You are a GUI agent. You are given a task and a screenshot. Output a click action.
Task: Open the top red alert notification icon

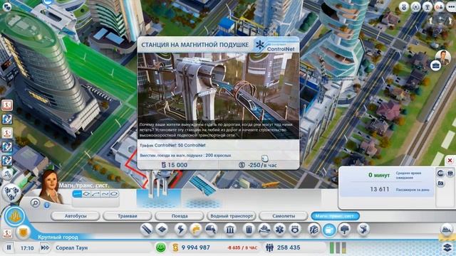click(x=7, y=105)
